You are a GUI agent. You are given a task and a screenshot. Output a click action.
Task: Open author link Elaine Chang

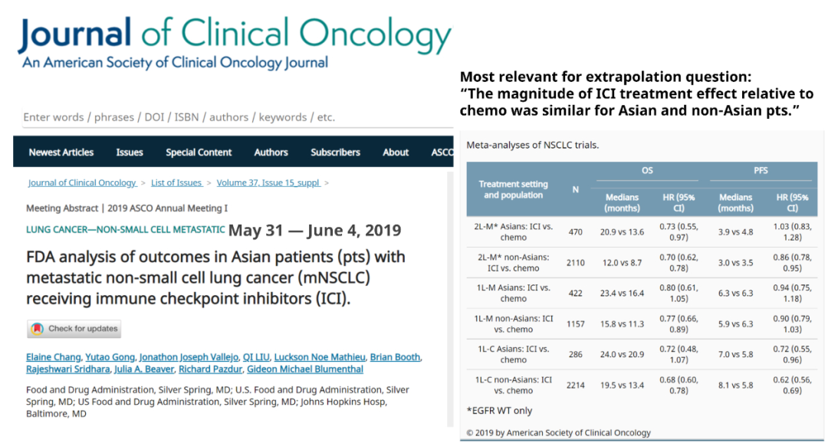click(x=52, y=357)
